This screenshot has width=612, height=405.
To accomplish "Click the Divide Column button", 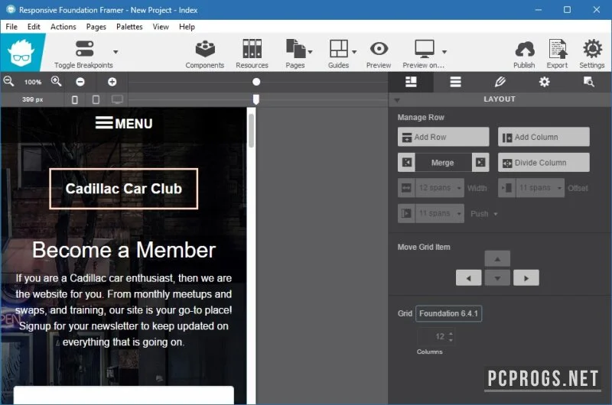I will [x=543, y=162].
